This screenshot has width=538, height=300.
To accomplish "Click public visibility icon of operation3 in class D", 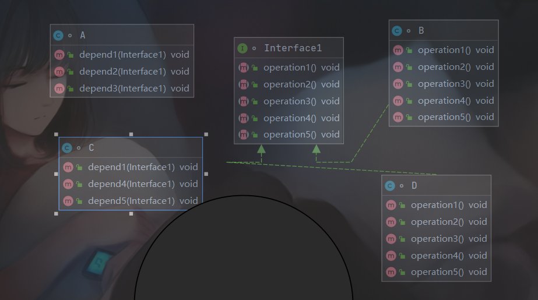I will tap(402, 239).
